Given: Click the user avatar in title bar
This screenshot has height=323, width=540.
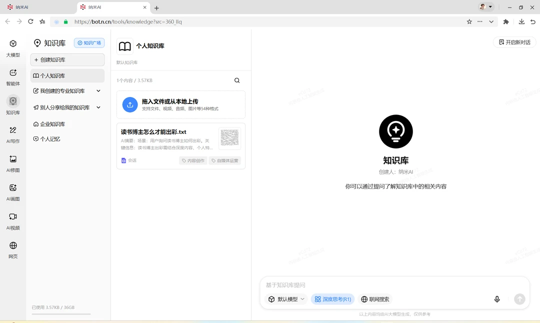Looking at the screenshot, I should coord(482,7).
